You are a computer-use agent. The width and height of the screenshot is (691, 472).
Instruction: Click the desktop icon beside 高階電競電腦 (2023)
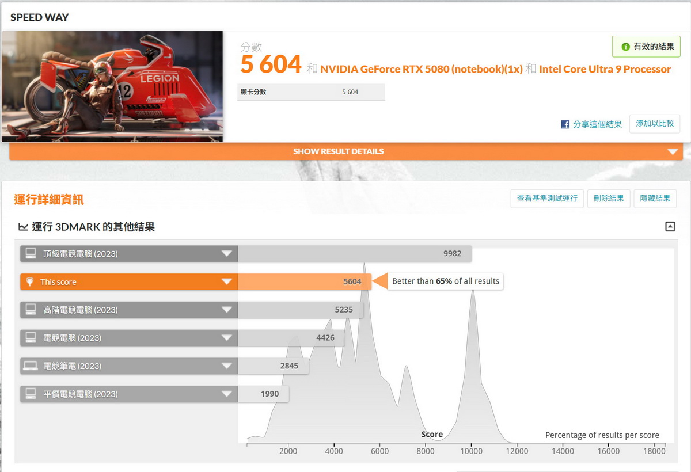[x=31, y=310]
